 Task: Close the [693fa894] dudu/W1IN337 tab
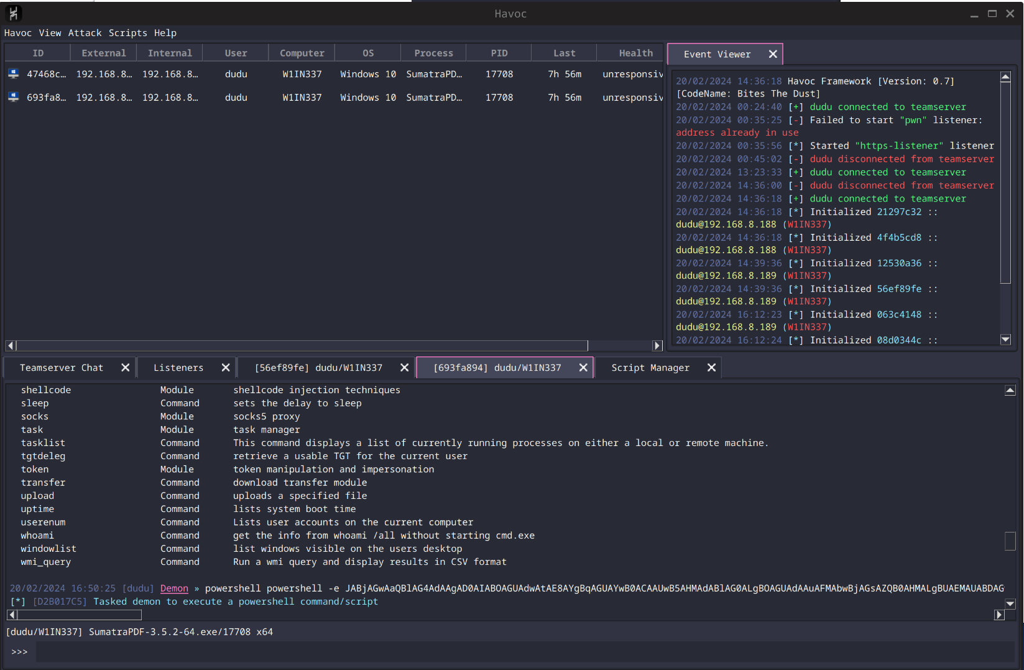[583, 368]
